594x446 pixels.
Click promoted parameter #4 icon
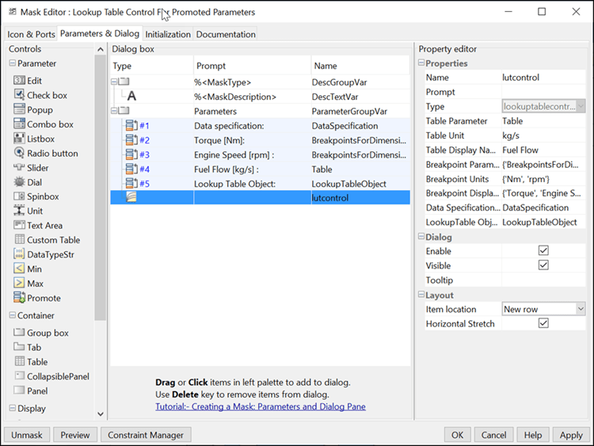131,169
